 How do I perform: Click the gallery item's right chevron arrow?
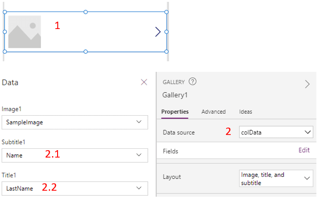[158, 31]
